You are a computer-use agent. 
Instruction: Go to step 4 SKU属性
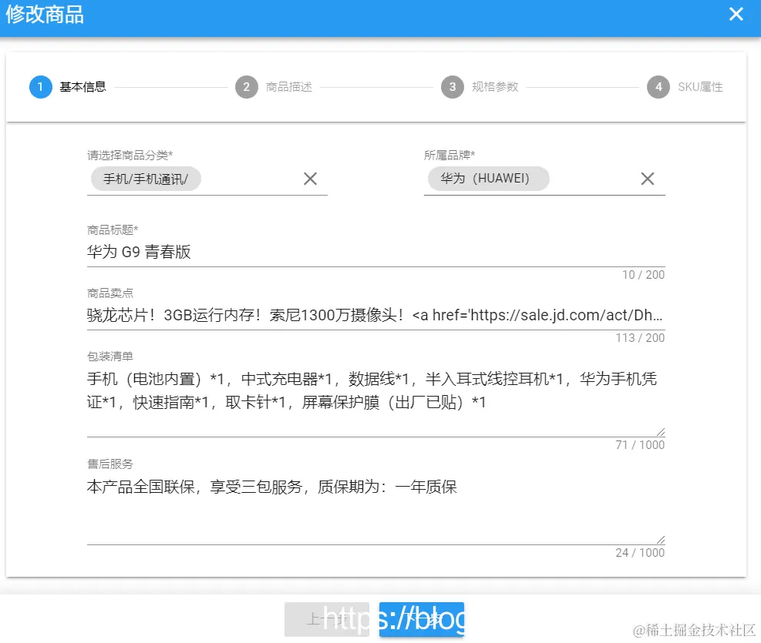[x=685, y=87]
